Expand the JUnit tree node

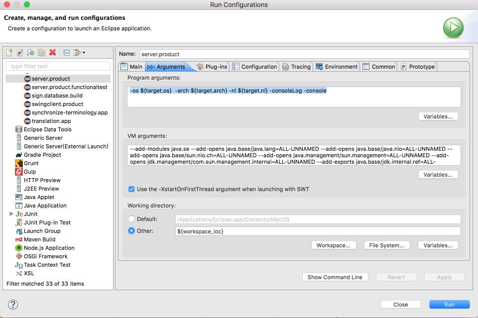[11, 214]
